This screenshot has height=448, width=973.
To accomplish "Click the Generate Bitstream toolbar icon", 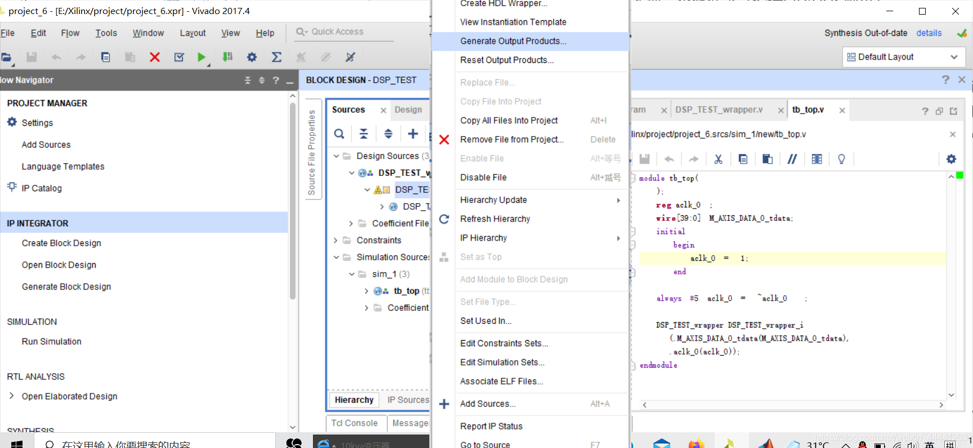I will (x=227, y=57).
